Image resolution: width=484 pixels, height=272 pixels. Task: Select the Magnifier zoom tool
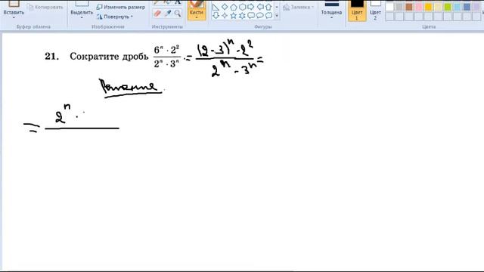178,14
